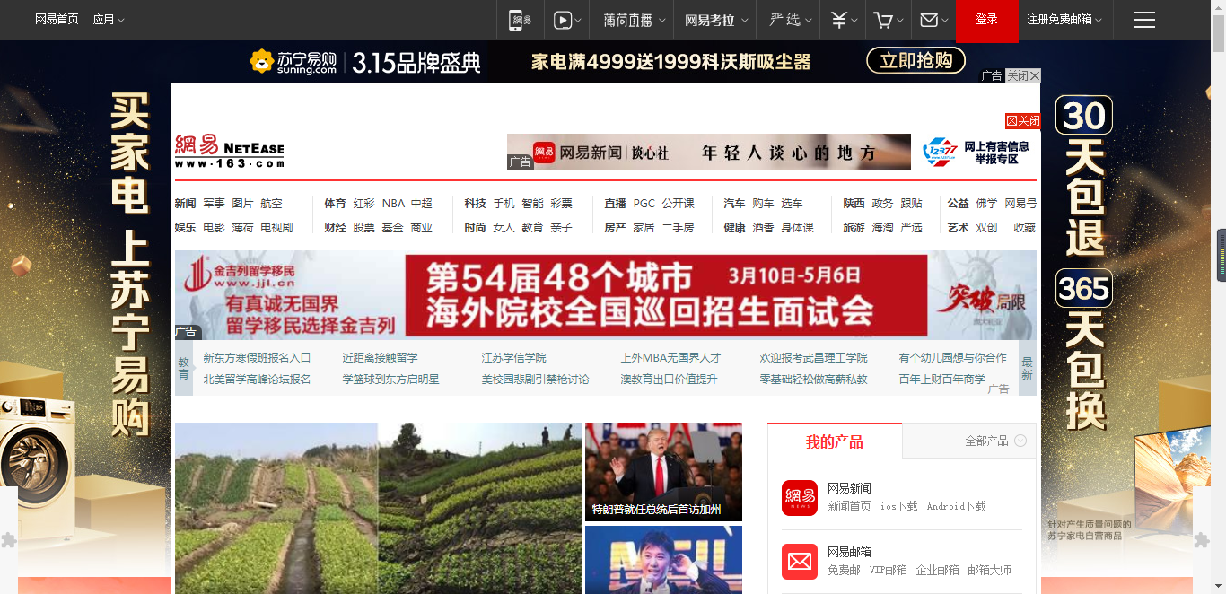Open the 公益 channel link
Viewport: 1226px width, 594px height.
[x=958, y=204]
